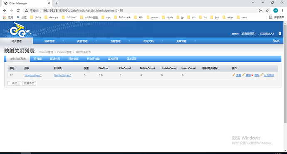Click the pencil icon next to 查看
This screenshot has height=154, width=287.
(x=234, y=75)
